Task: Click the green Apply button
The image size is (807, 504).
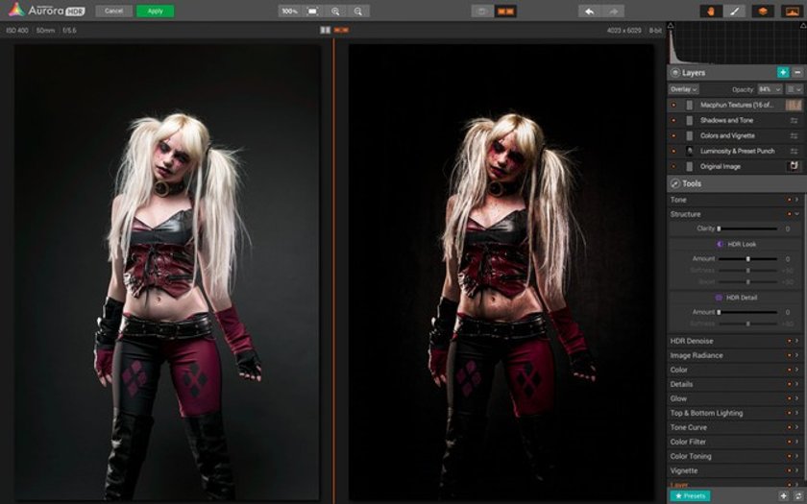Action: click(x=156, y=11)
